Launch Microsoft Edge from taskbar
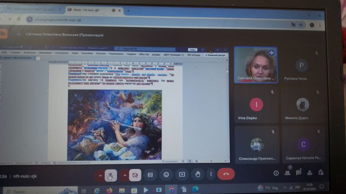The width and height of the screenshot is (346, 194). [195, 189]
